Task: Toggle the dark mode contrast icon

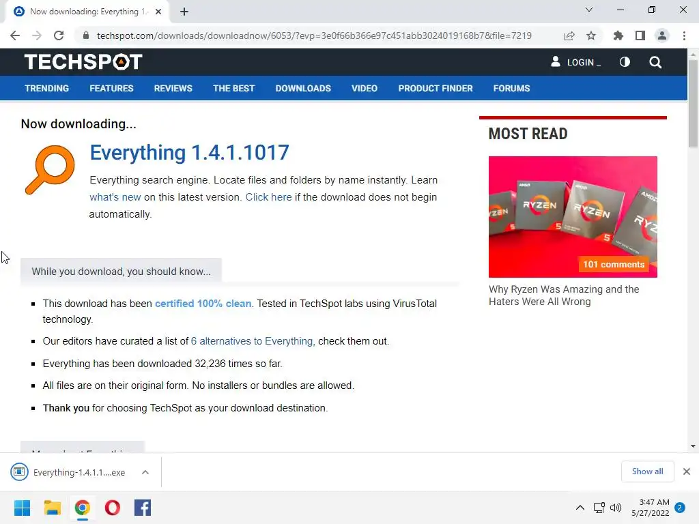Action: pos(625,62)
